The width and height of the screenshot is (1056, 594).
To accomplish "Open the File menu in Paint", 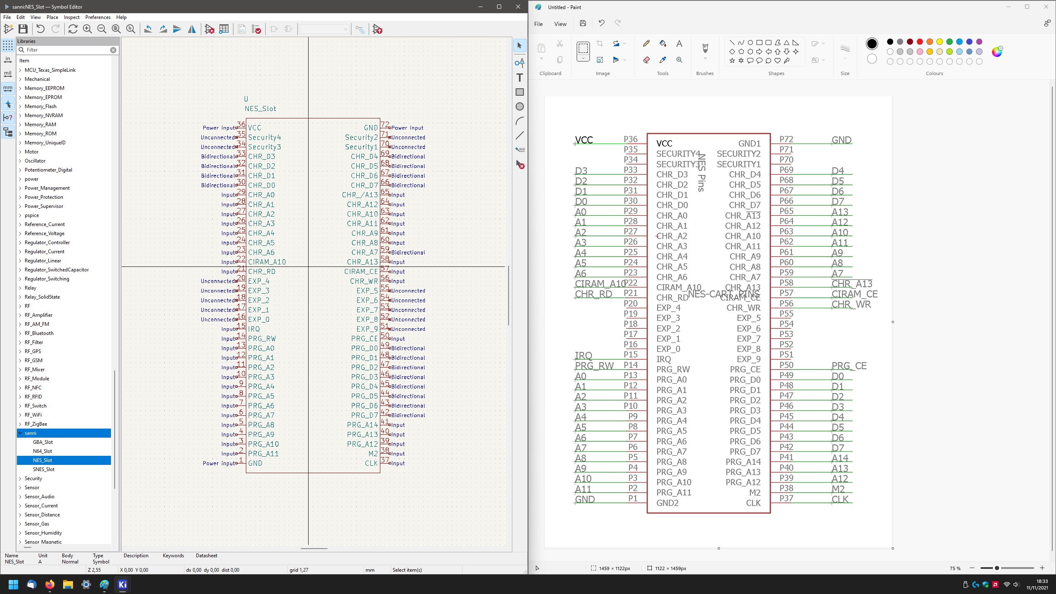I will (538, 24).
